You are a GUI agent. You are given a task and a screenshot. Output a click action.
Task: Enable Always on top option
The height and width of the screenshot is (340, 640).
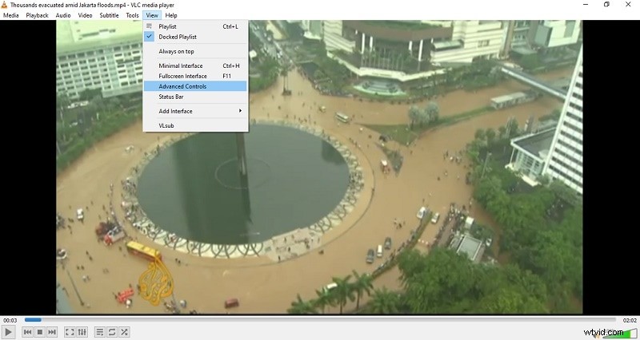[x=195, y=51]
